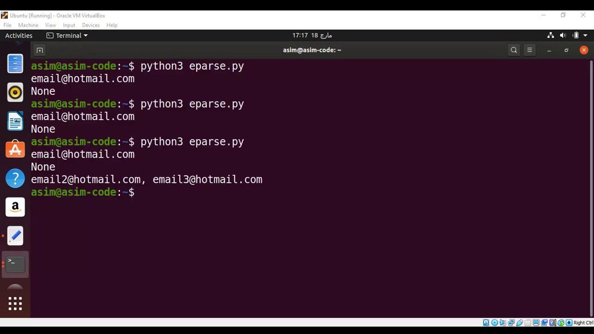Open the Amazon launcher in the dock
The height and width of the screenshot is (334, 594).
(15, 207)
